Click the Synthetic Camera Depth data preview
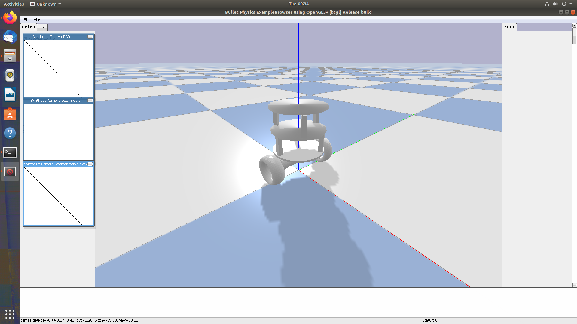The image size is (577, 324). 59,132
